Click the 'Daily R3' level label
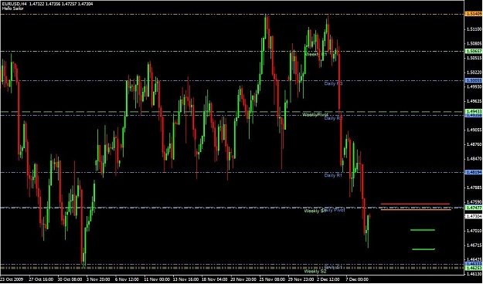483x284 pixels. 333,83
